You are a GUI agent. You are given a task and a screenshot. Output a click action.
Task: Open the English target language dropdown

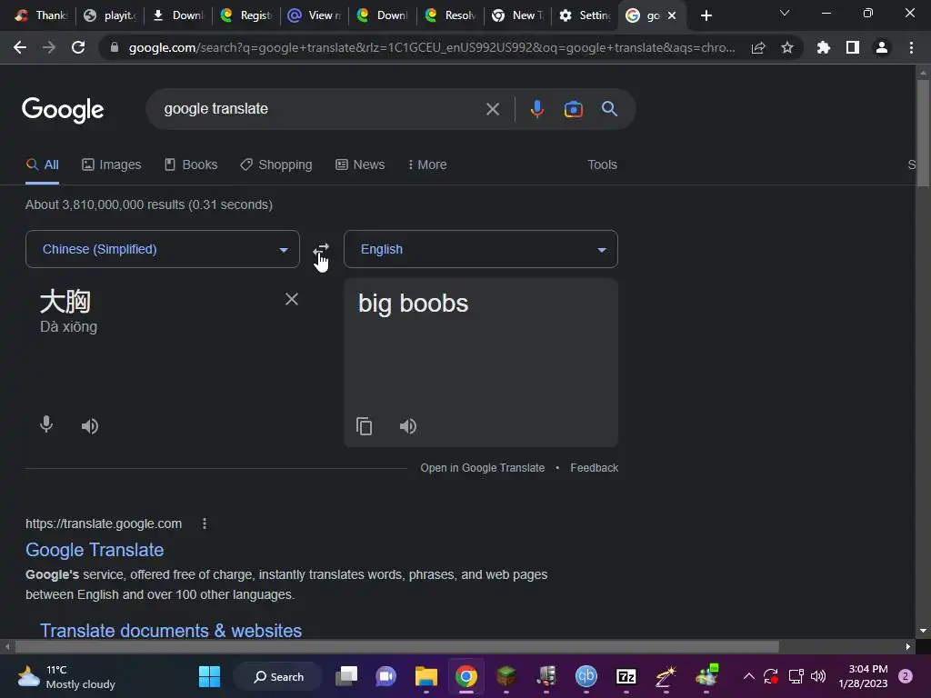(481, 249)
